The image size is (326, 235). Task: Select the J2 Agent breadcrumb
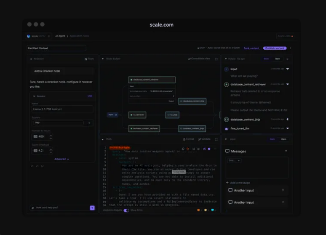(60, 36)
